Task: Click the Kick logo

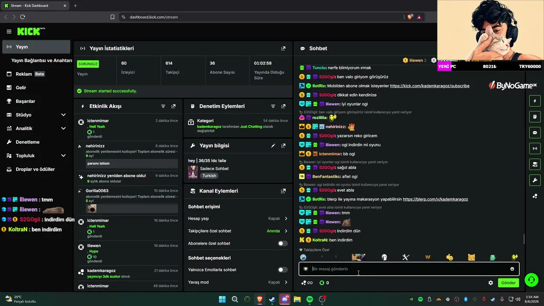Action: [31, 31]
